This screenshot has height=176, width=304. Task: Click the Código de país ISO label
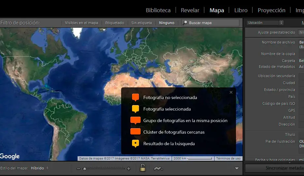(279, 103)
